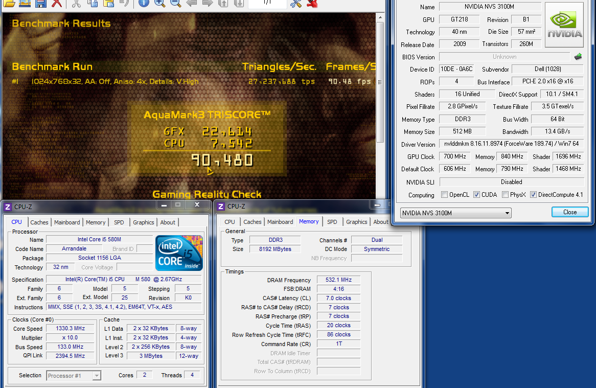The width and height of the screenshot is (596, 388).
Task: Click the GPU name field NVIDIA NVS 3100M
Action: [490, 7]
